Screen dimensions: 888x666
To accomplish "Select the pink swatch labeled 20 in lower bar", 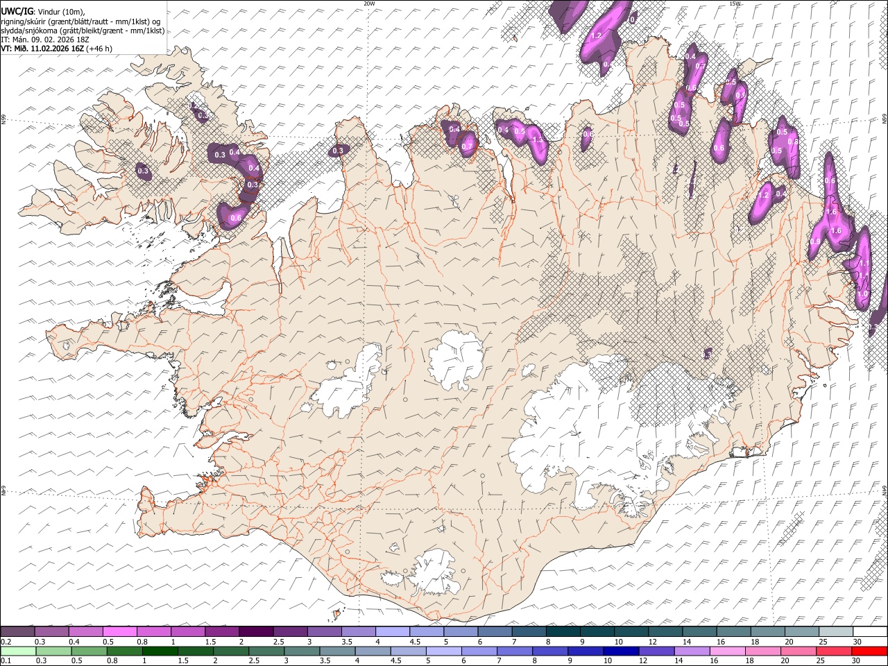I will 798,651.
